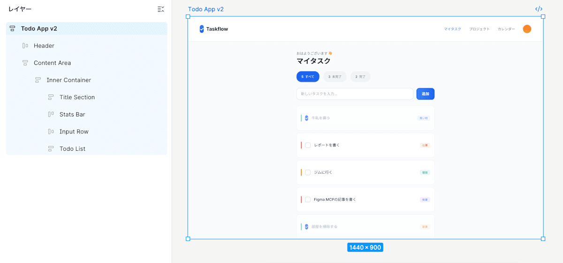Click the orange user avatar
This screenshot has width=563, height=263.
[527, 29]
